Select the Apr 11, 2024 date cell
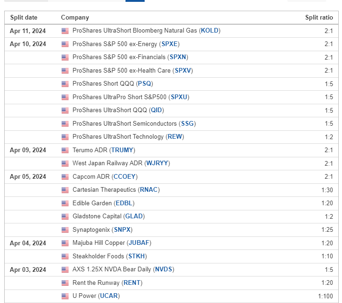Image resolution: width=342 pixels, height=303 pixels. point(28,31)
